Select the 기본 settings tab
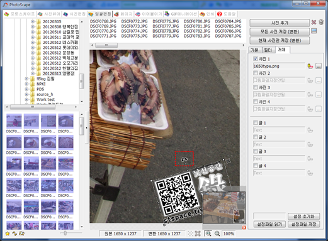This screenshot has height=241, width=328. (x=254, y=50)
